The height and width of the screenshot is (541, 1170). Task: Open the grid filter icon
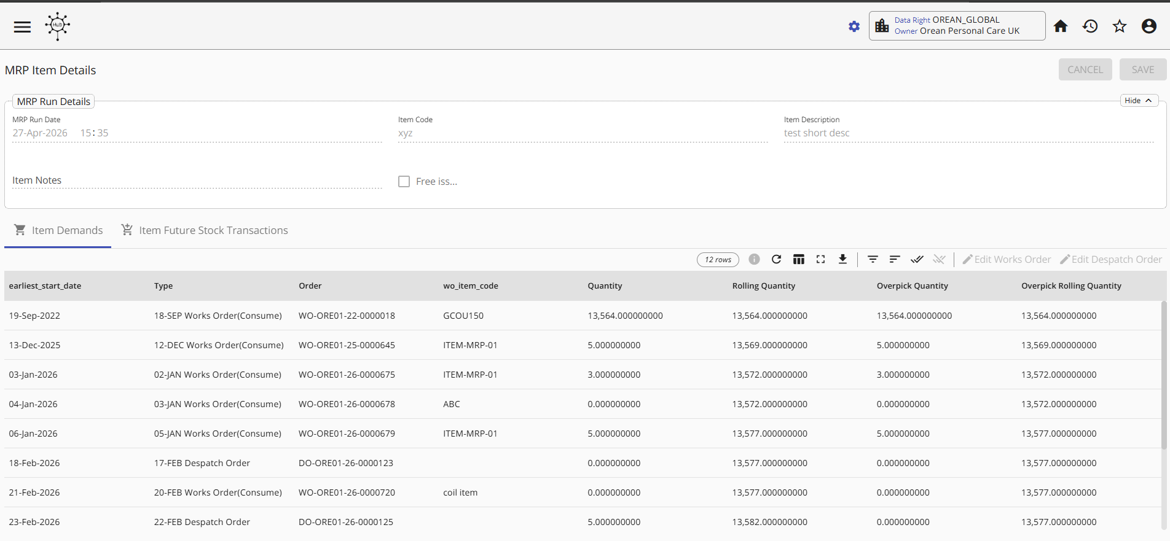(873, 259)
